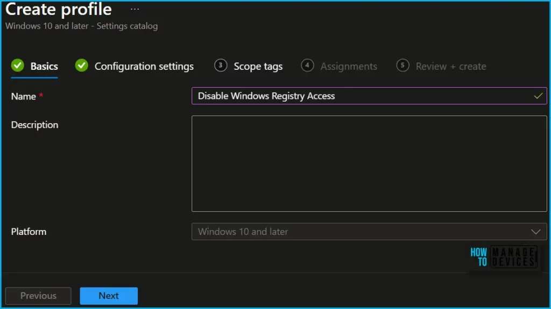551x309 pixels.
Task: Click the Next button
Action: tap(109, 296)
